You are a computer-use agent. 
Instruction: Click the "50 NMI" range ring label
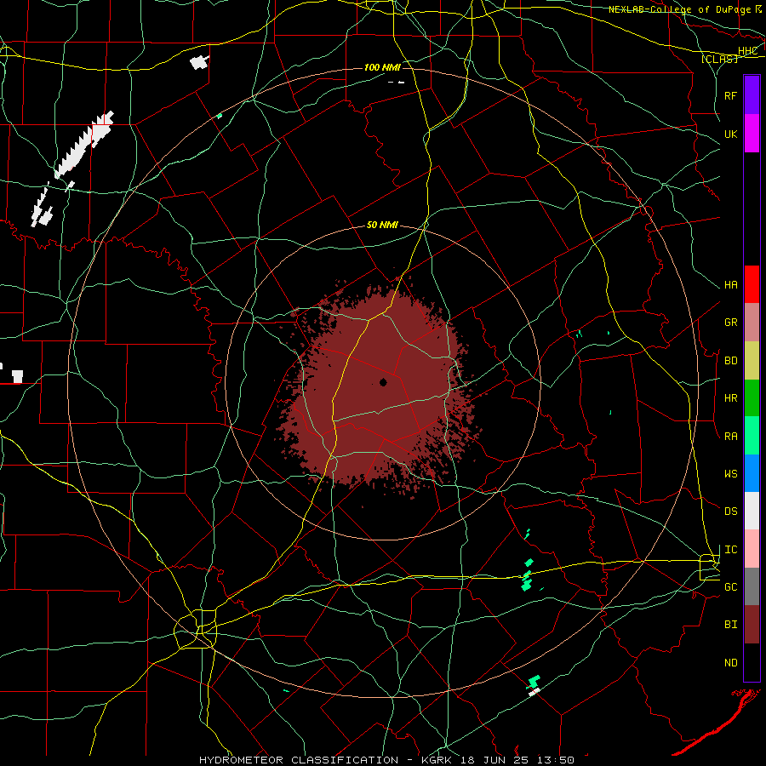pyautogui.click(x=382, y=225)
